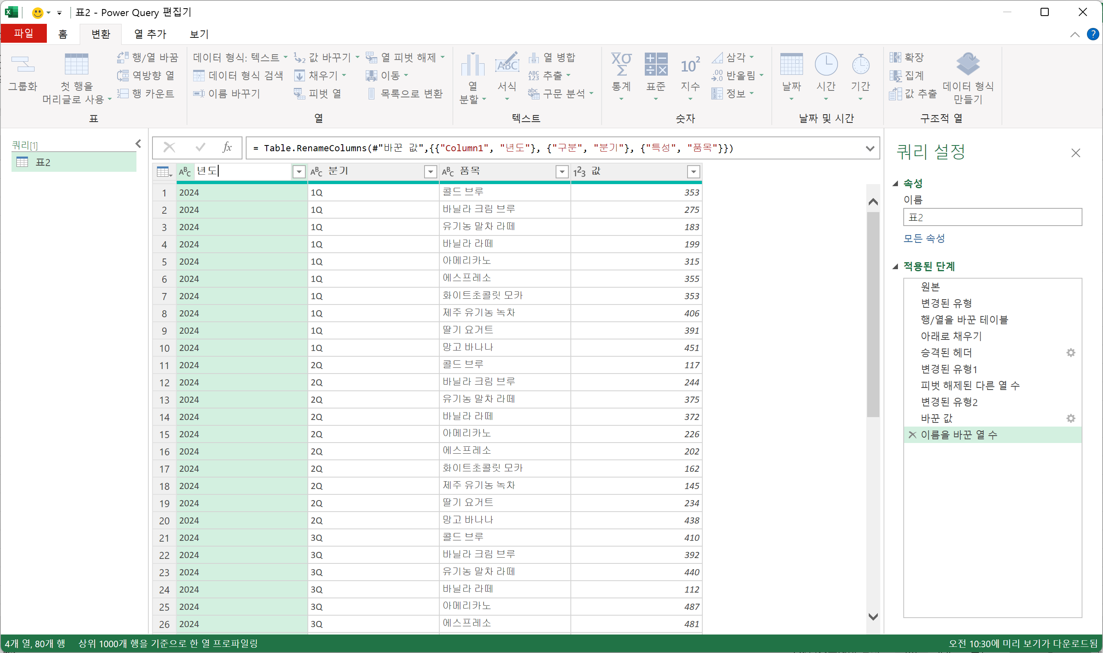Screen dimensions: 1103x653
Task: Open the 파일 menu tab
Action: tap(23, 33)
